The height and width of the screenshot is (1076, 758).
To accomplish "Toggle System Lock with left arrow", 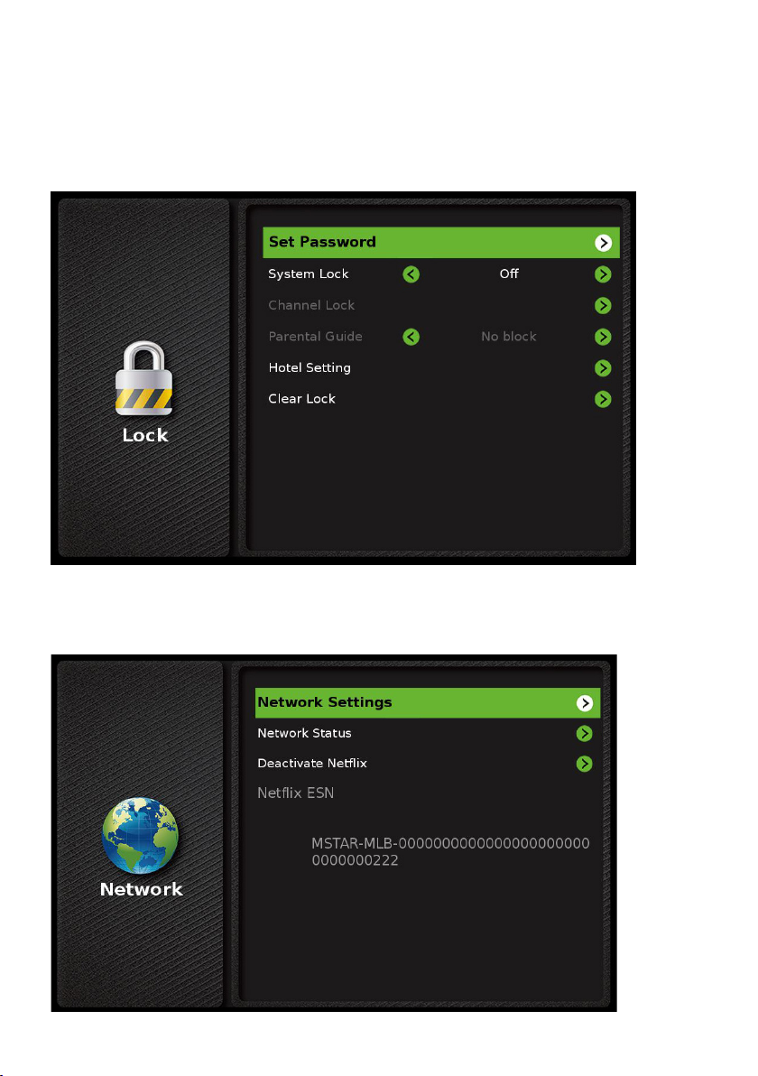I will 411,274.
